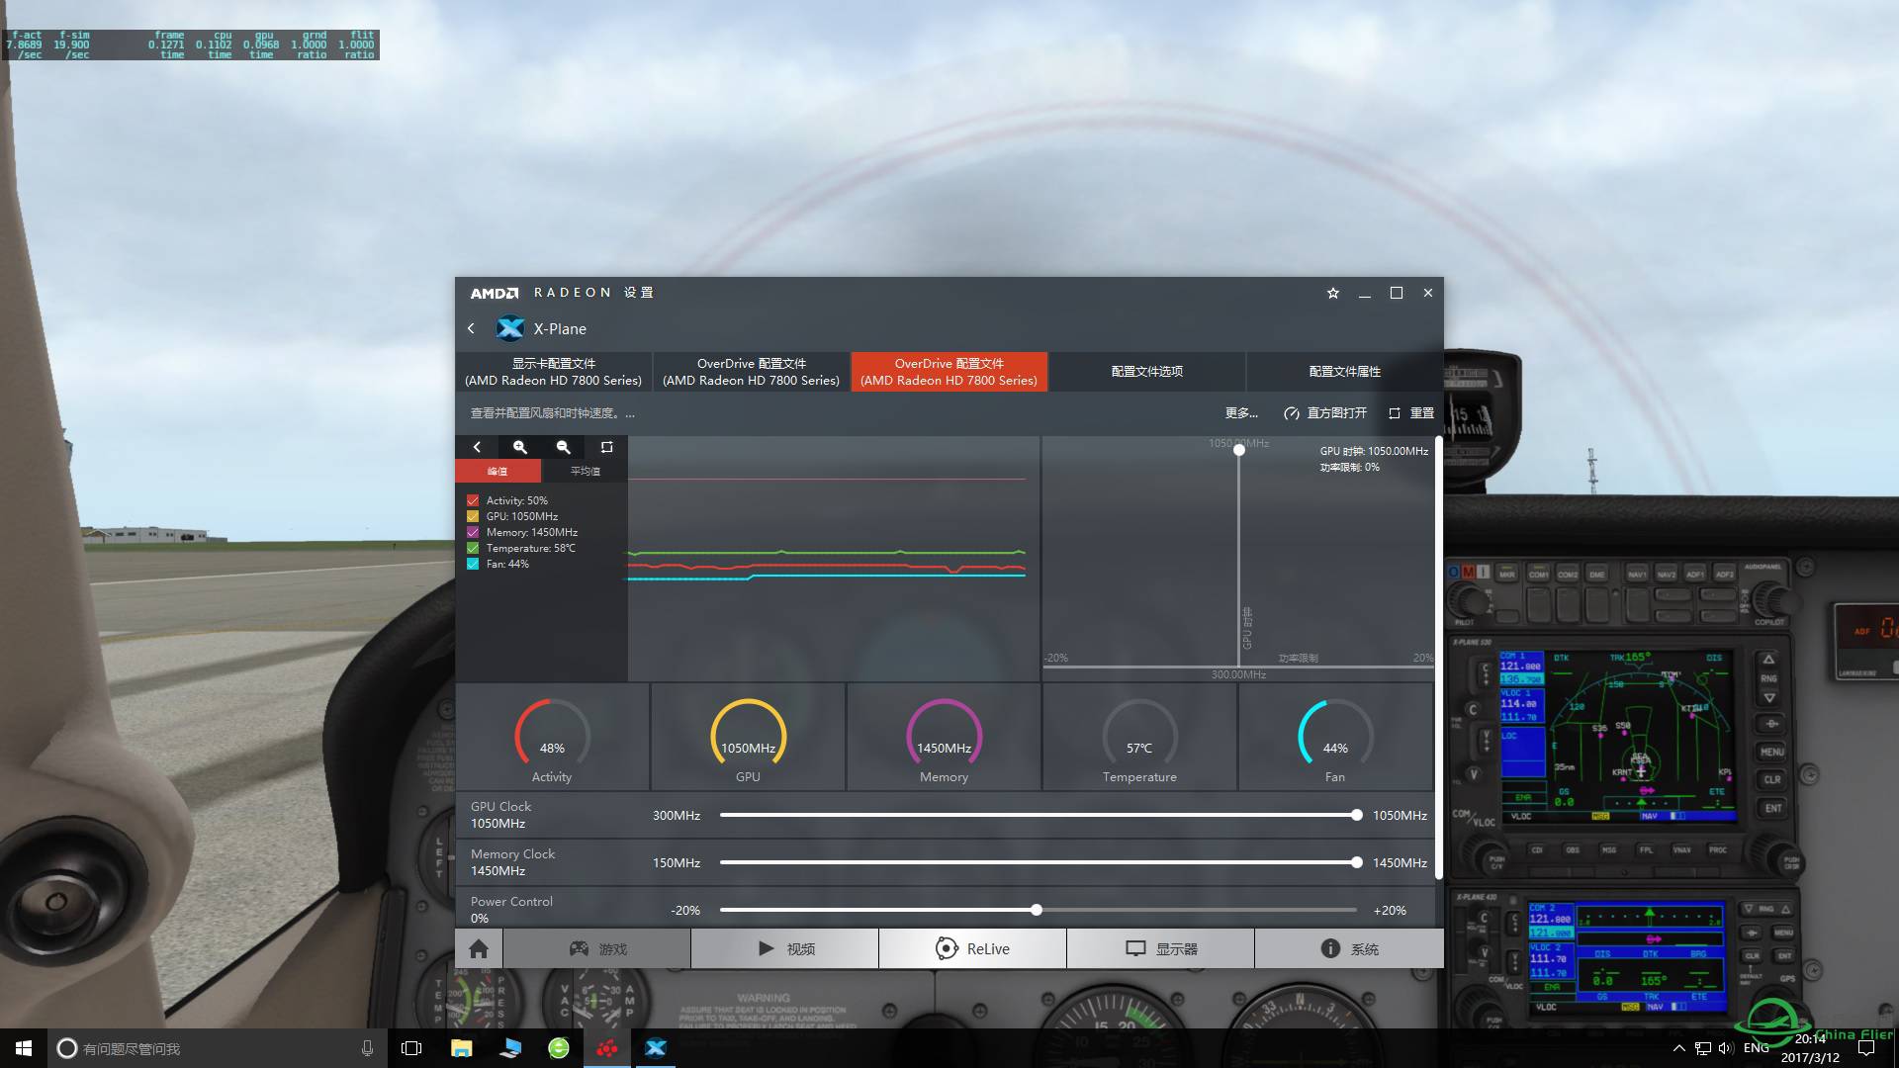1899x1068 pixels.
Task: Click the Radeon settings vertical scrollbar
Action: [1439, 658]
